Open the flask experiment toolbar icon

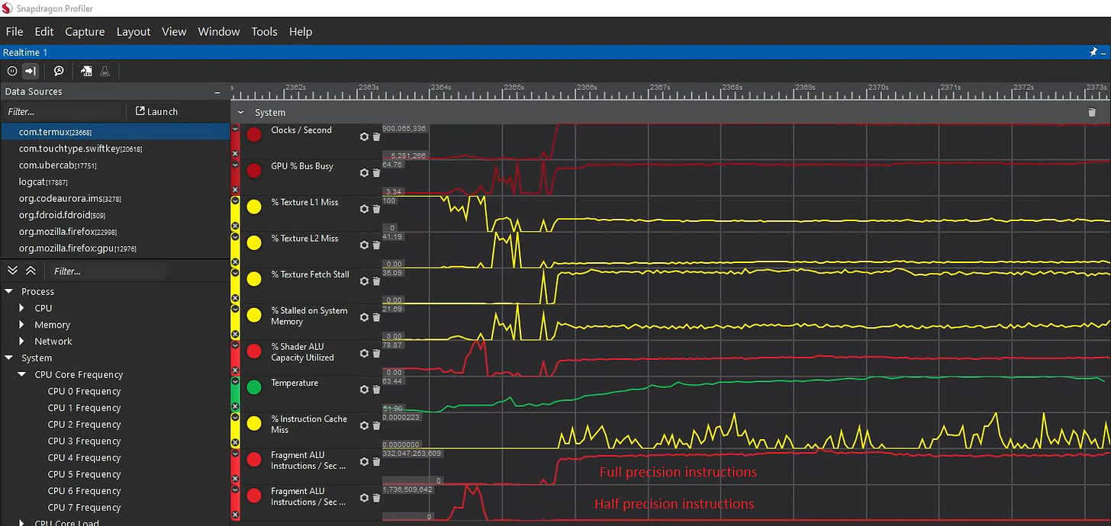[105, 71]
